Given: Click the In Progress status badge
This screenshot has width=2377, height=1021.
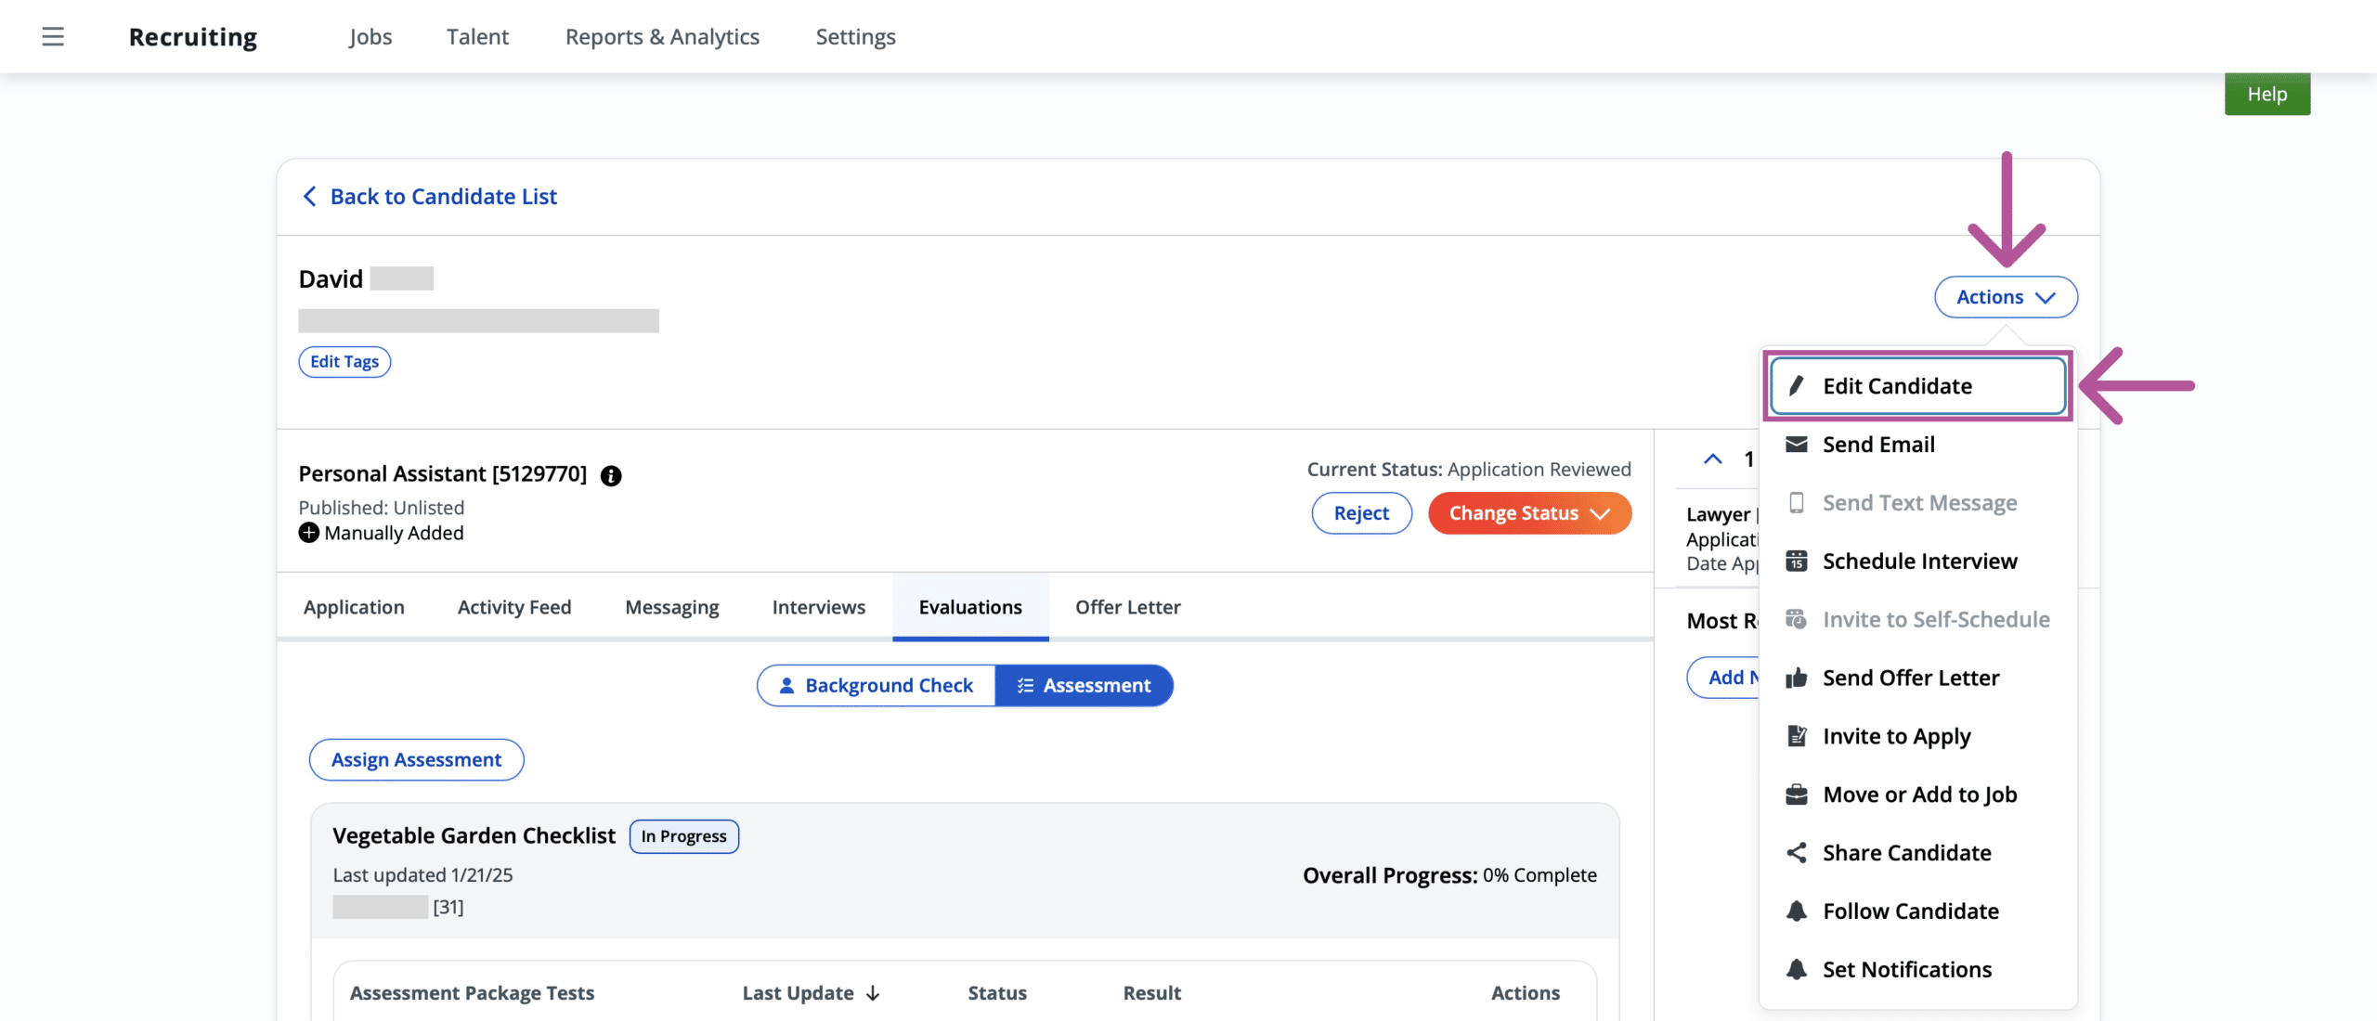Looking at the screenshot, I should pyautogui.click(x=684, y=836).
